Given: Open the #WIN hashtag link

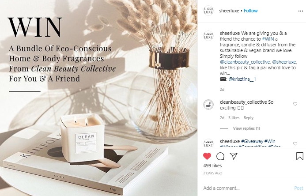Looking at the screenshot, I should [x=268, y=39].
